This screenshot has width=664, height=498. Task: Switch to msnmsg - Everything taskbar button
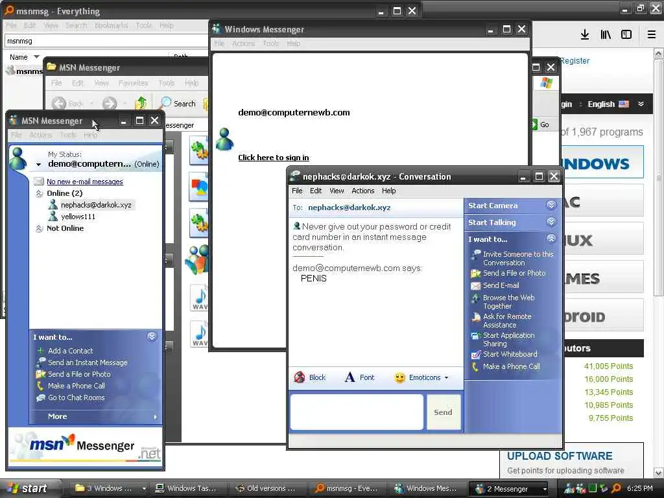(x=346, y=489)
